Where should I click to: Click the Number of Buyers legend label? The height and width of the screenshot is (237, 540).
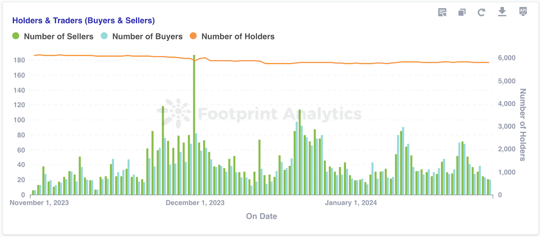click(x=147, y=36)
